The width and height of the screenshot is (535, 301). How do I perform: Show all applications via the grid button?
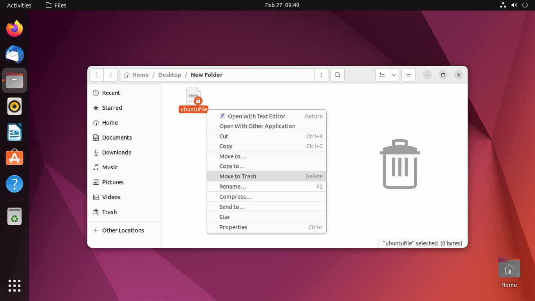(x=14, y=286)
